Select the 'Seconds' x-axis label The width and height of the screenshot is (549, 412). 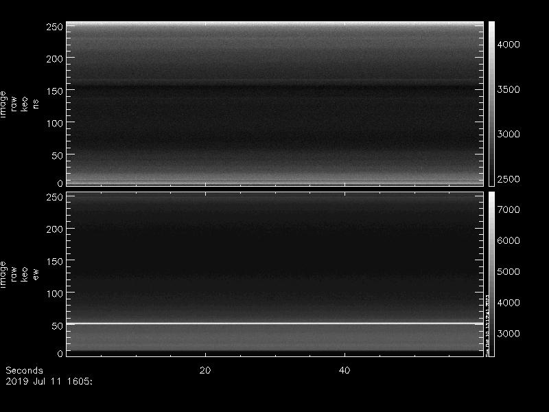24,370
